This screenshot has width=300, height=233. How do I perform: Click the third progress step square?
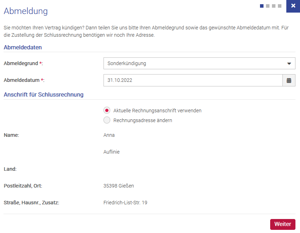[274, 6]
